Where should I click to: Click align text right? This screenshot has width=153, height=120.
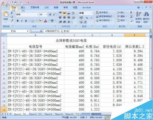(x=69, y=17)
